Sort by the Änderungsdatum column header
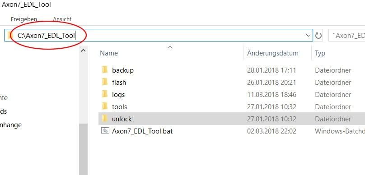This screenshot has width=365, height=175. click(x=273, y=53)
